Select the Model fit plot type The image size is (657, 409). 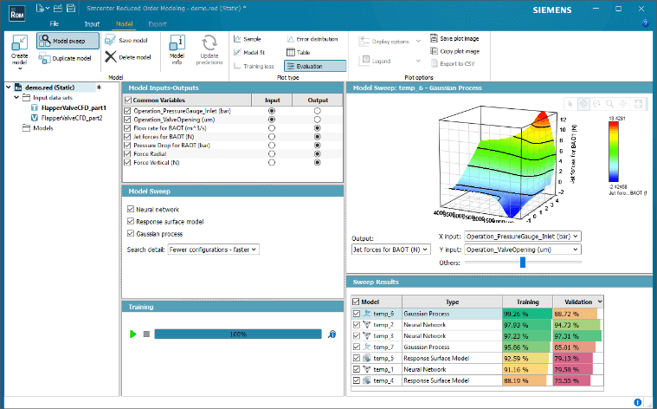click(249, 53)
